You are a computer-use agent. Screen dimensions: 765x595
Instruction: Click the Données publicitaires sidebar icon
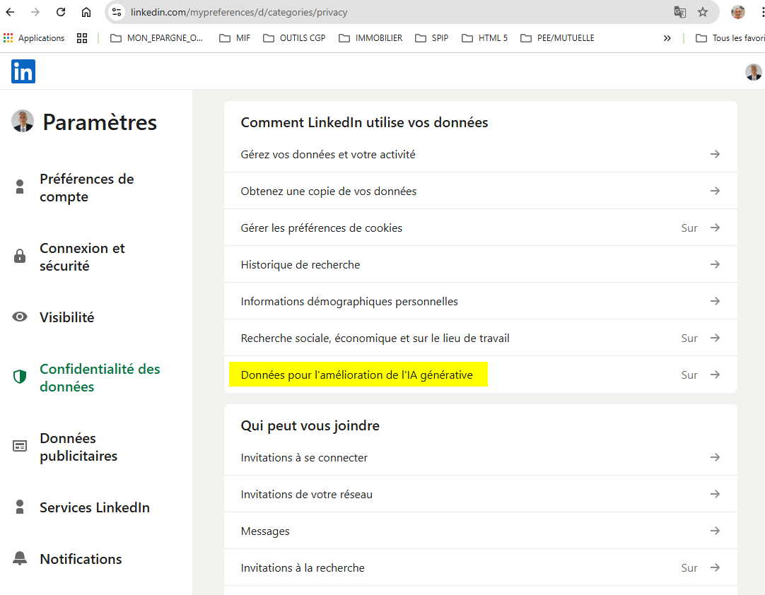20,446
